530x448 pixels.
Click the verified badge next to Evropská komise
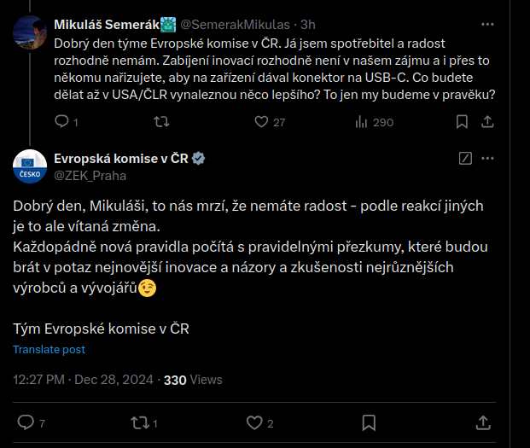198,159
